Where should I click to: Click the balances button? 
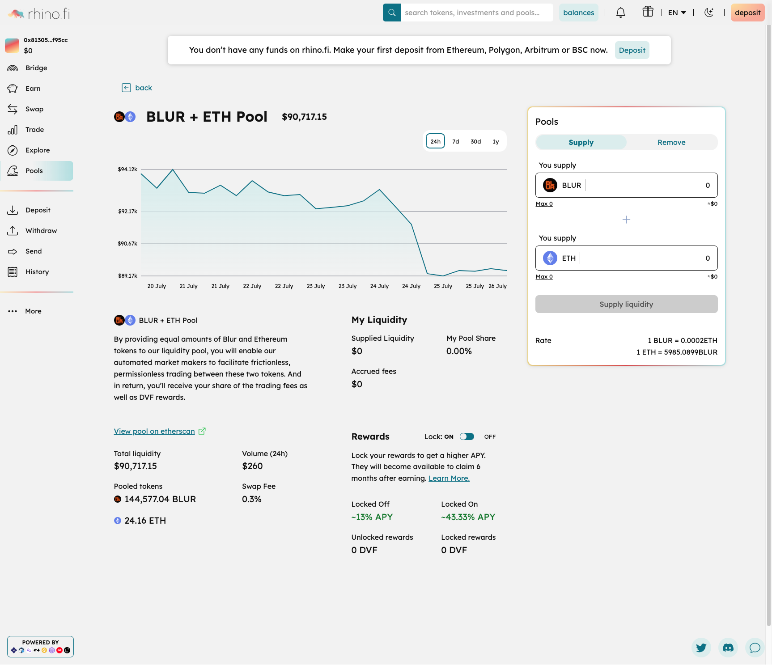(x=578, y=13)
